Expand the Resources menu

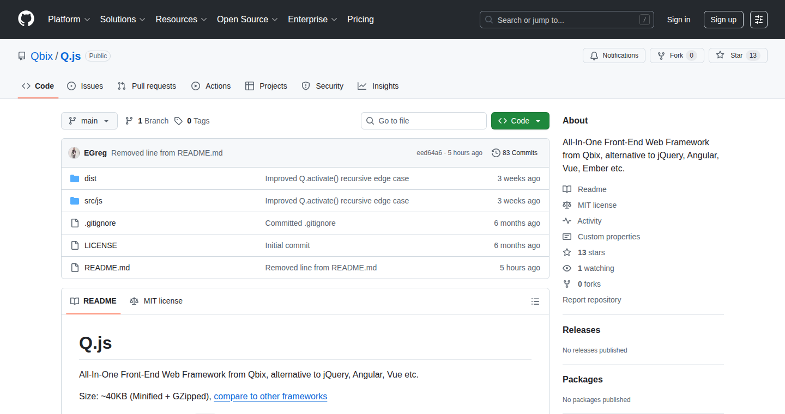[x=181, y=19]
